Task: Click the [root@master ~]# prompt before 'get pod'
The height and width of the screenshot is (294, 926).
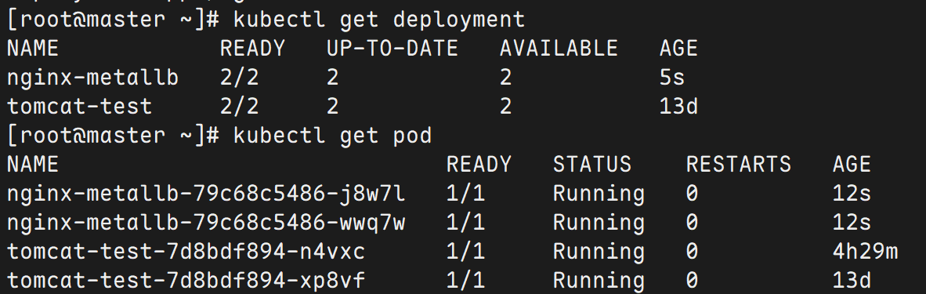Action: coord(114,136)
